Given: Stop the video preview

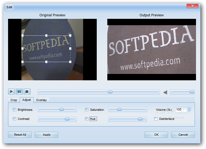Looking at the screenshot, I should tap(27, 91).
